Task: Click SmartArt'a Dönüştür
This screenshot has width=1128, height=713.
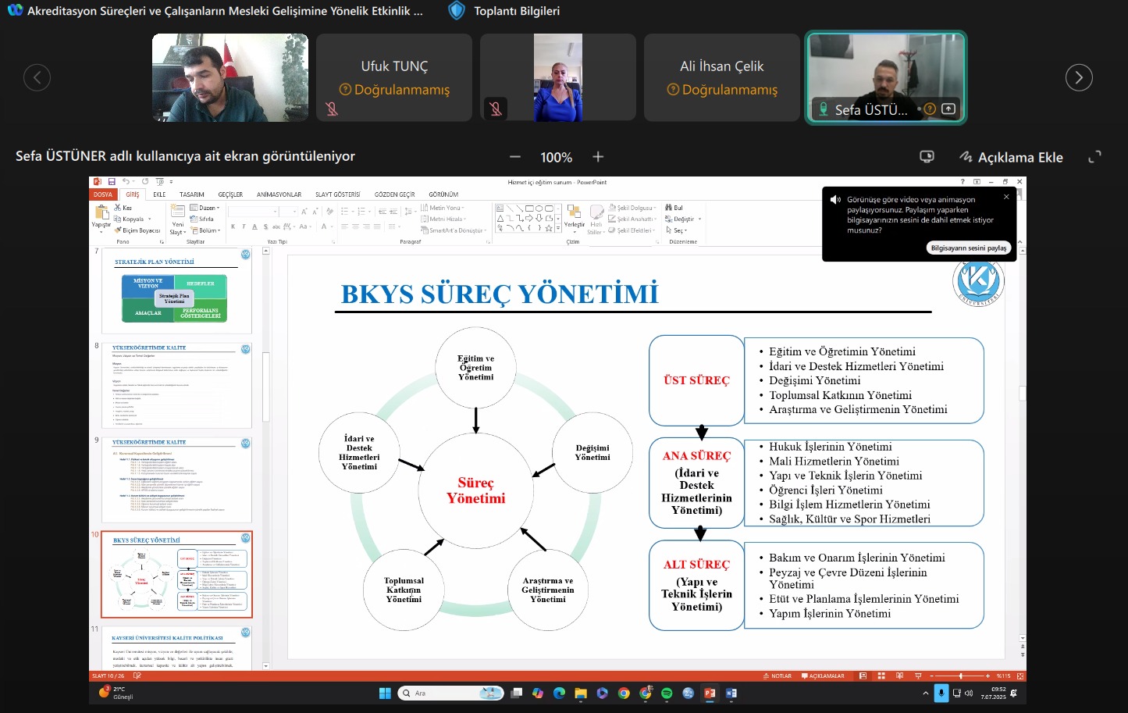Action: [x=454, y=230]
